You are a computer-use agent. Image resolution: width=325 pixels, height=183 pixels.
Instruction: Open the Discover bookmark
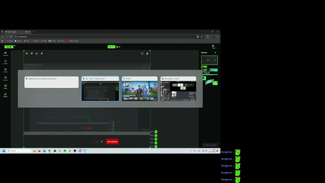tap(19, 41)
